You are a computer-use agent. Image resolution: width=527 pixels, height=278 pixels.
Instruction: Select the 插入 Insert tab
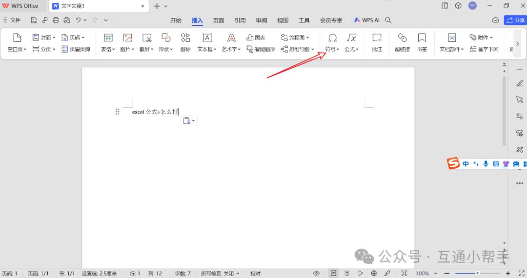197,20
